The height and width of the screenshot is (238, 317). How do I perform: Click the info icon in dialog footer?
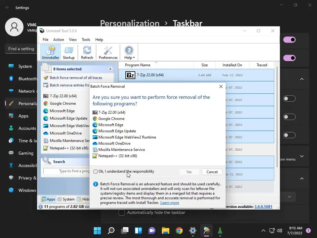[x=96, y=184]
